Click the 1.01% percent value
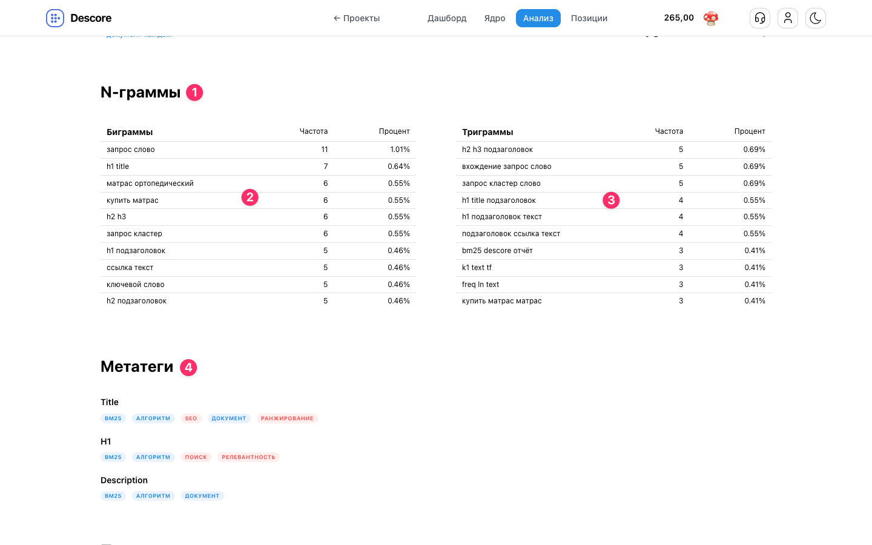 click(400, 150)
